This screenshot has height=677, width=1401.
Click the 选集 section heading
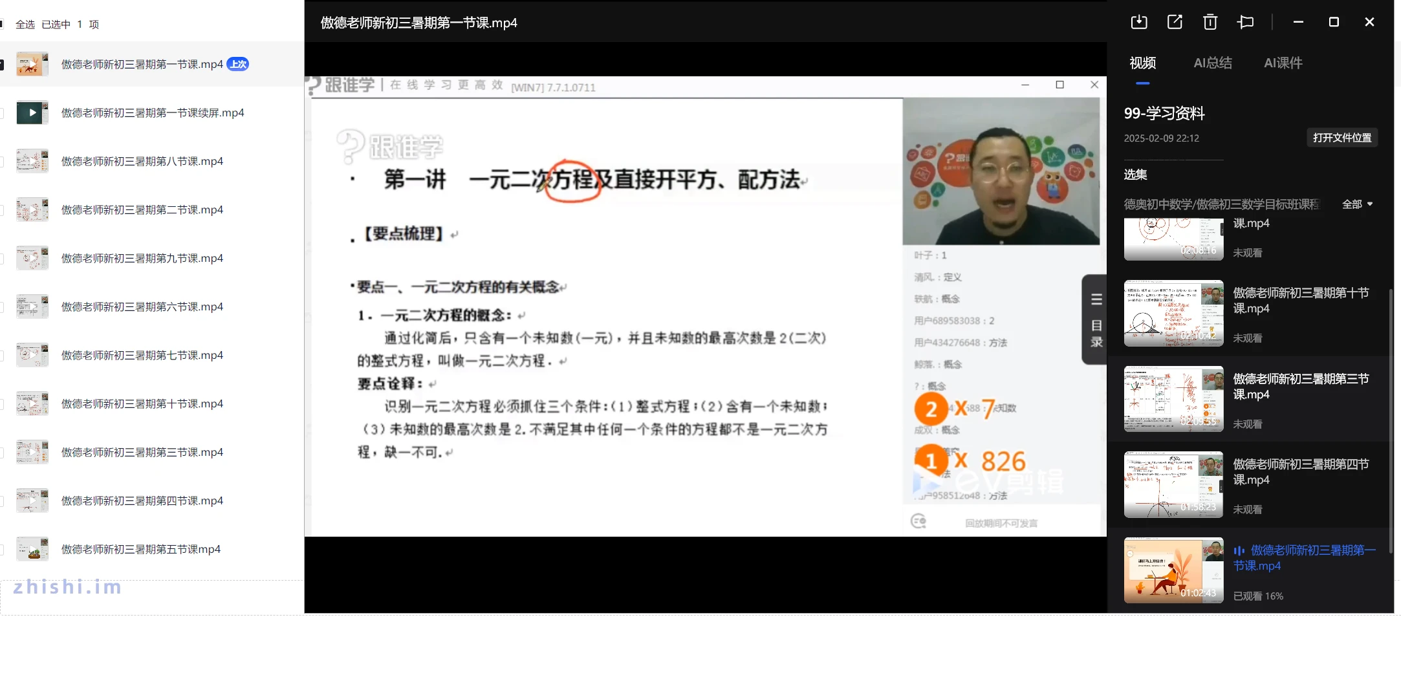[1135, 175]
